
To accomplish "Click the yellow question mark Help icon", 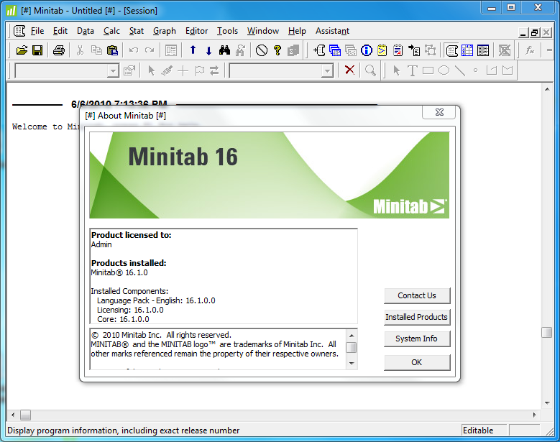I will pyautogui.click(x=277, y=50).
